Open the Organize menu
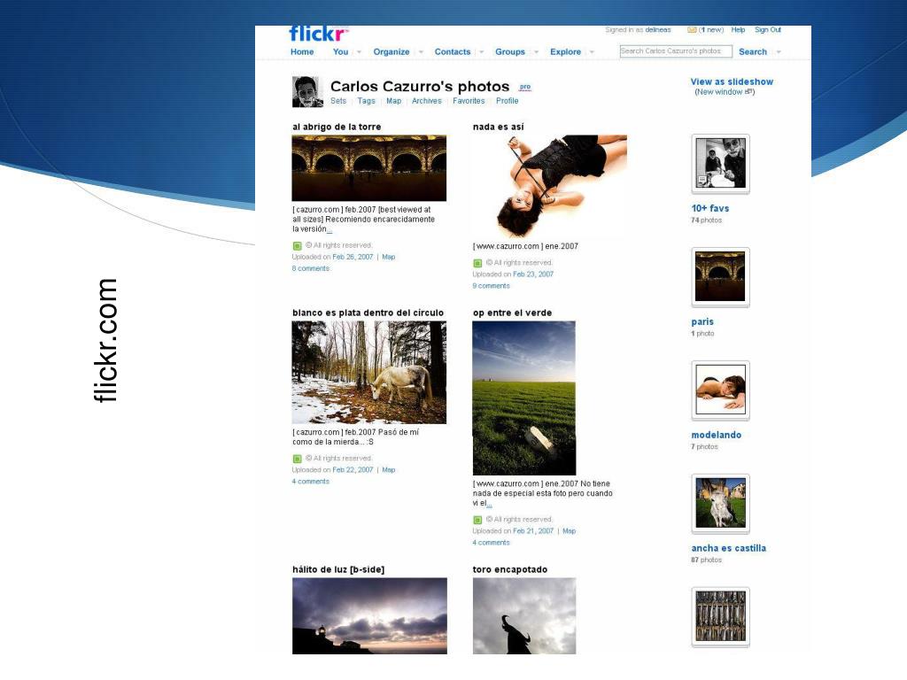Screen dimensions: 907x680 click(391, 52)
